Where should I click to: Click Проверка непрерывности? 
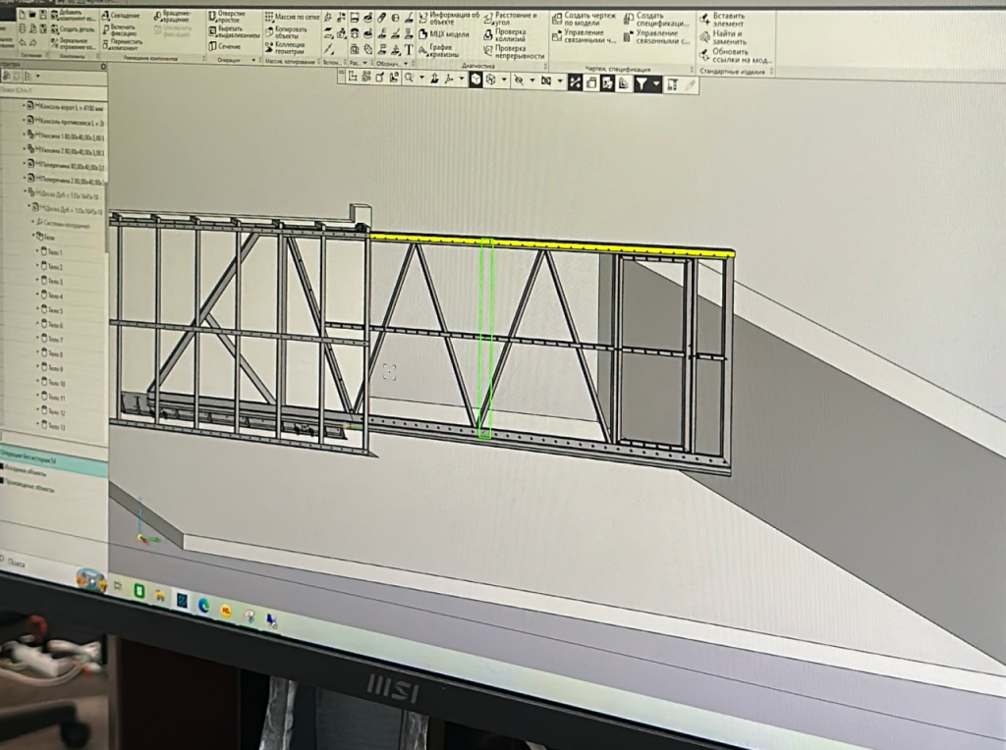[x=515, y=52]
